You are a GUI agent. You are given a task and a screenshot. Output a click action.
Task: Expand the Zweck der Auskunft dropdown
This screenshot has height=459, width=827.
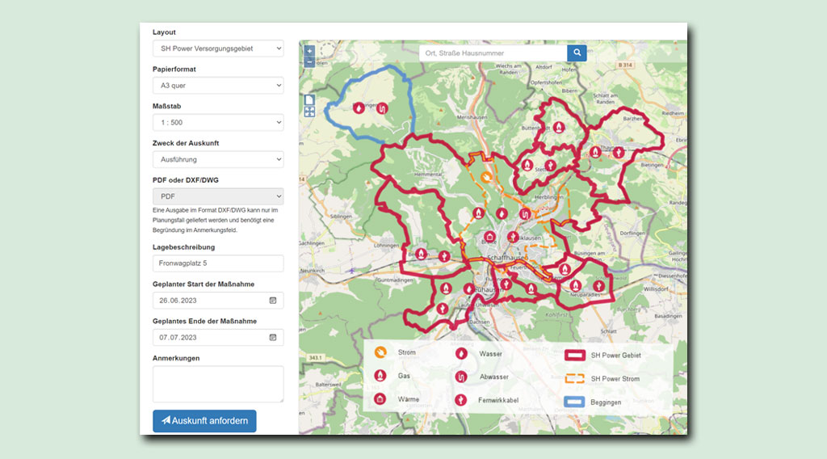(218, 159)
